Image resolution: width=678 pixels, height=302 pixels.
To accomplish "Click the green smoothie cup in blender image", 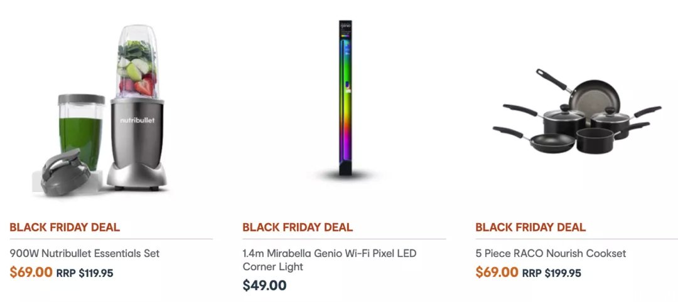I will tap(81, 132).
